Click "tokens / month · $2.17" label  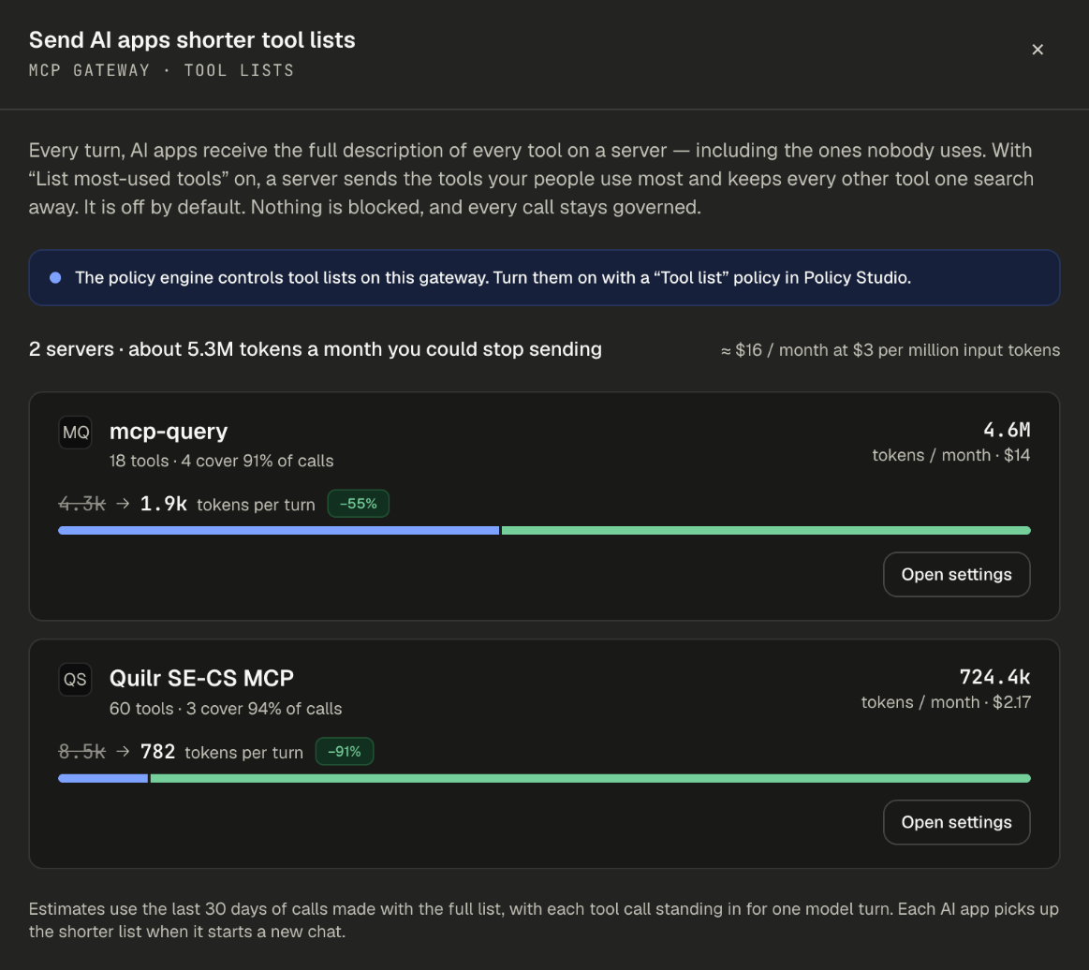click(946, 702)
